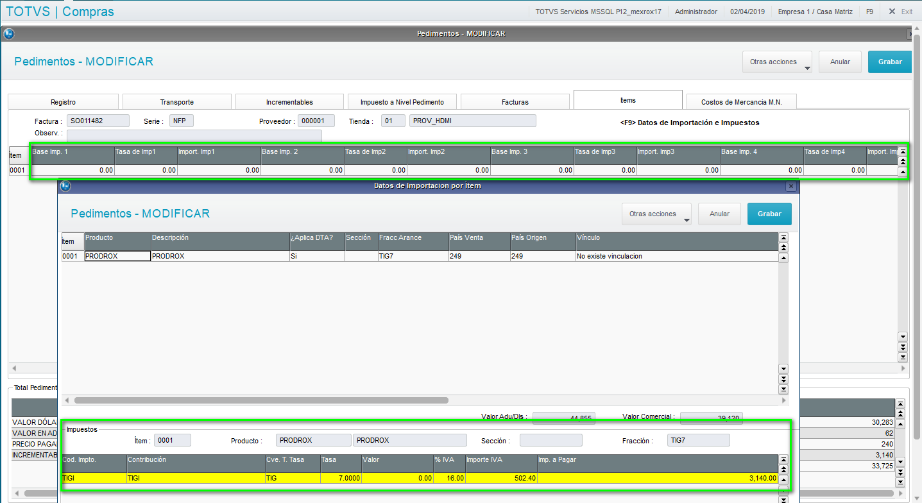Page up in the Total Pedimento grid
The image size is (922, 503).
coord(900,414)
